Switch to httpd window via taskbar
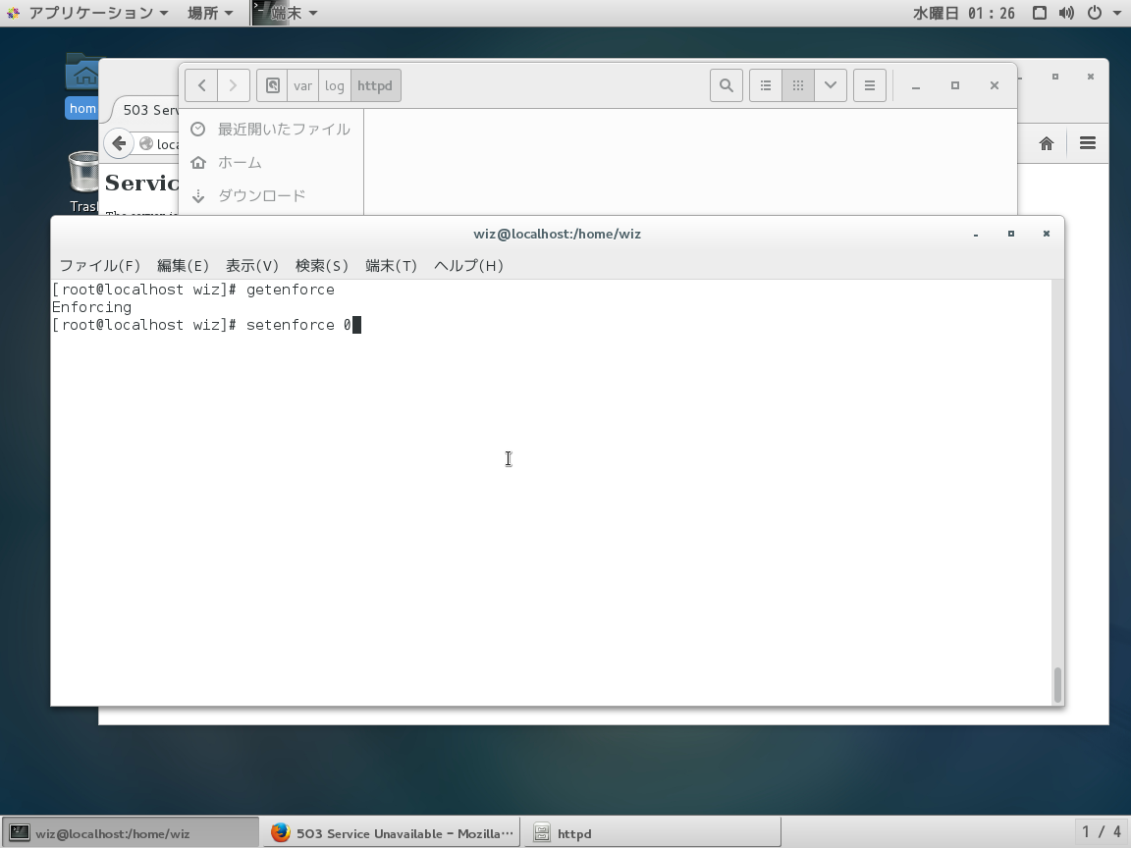Screen dimensions: 1131x848 click(x=652, y=833)
